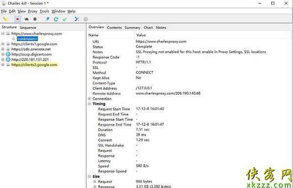
Task: Click the SSL Proxying not enabled note
Action: tap(201, 52)
